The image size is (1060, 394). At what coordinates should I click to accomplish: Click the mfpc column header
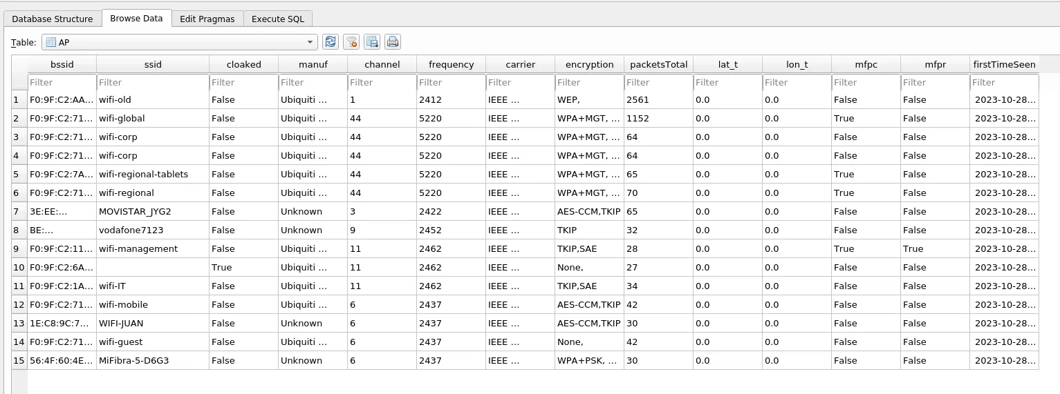click(x=866, y=64)
